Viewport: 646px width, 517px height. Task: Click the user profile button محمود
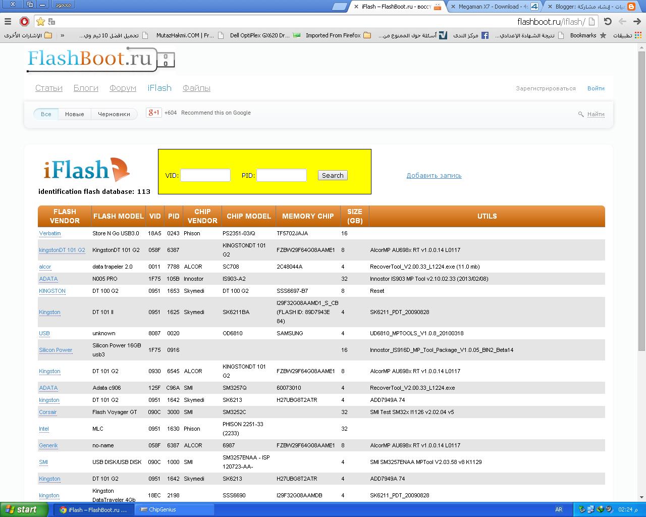point(64,5)
